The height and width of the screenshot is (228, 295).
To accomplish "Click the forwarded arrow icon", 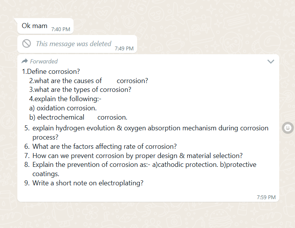I will coord(25,61).
